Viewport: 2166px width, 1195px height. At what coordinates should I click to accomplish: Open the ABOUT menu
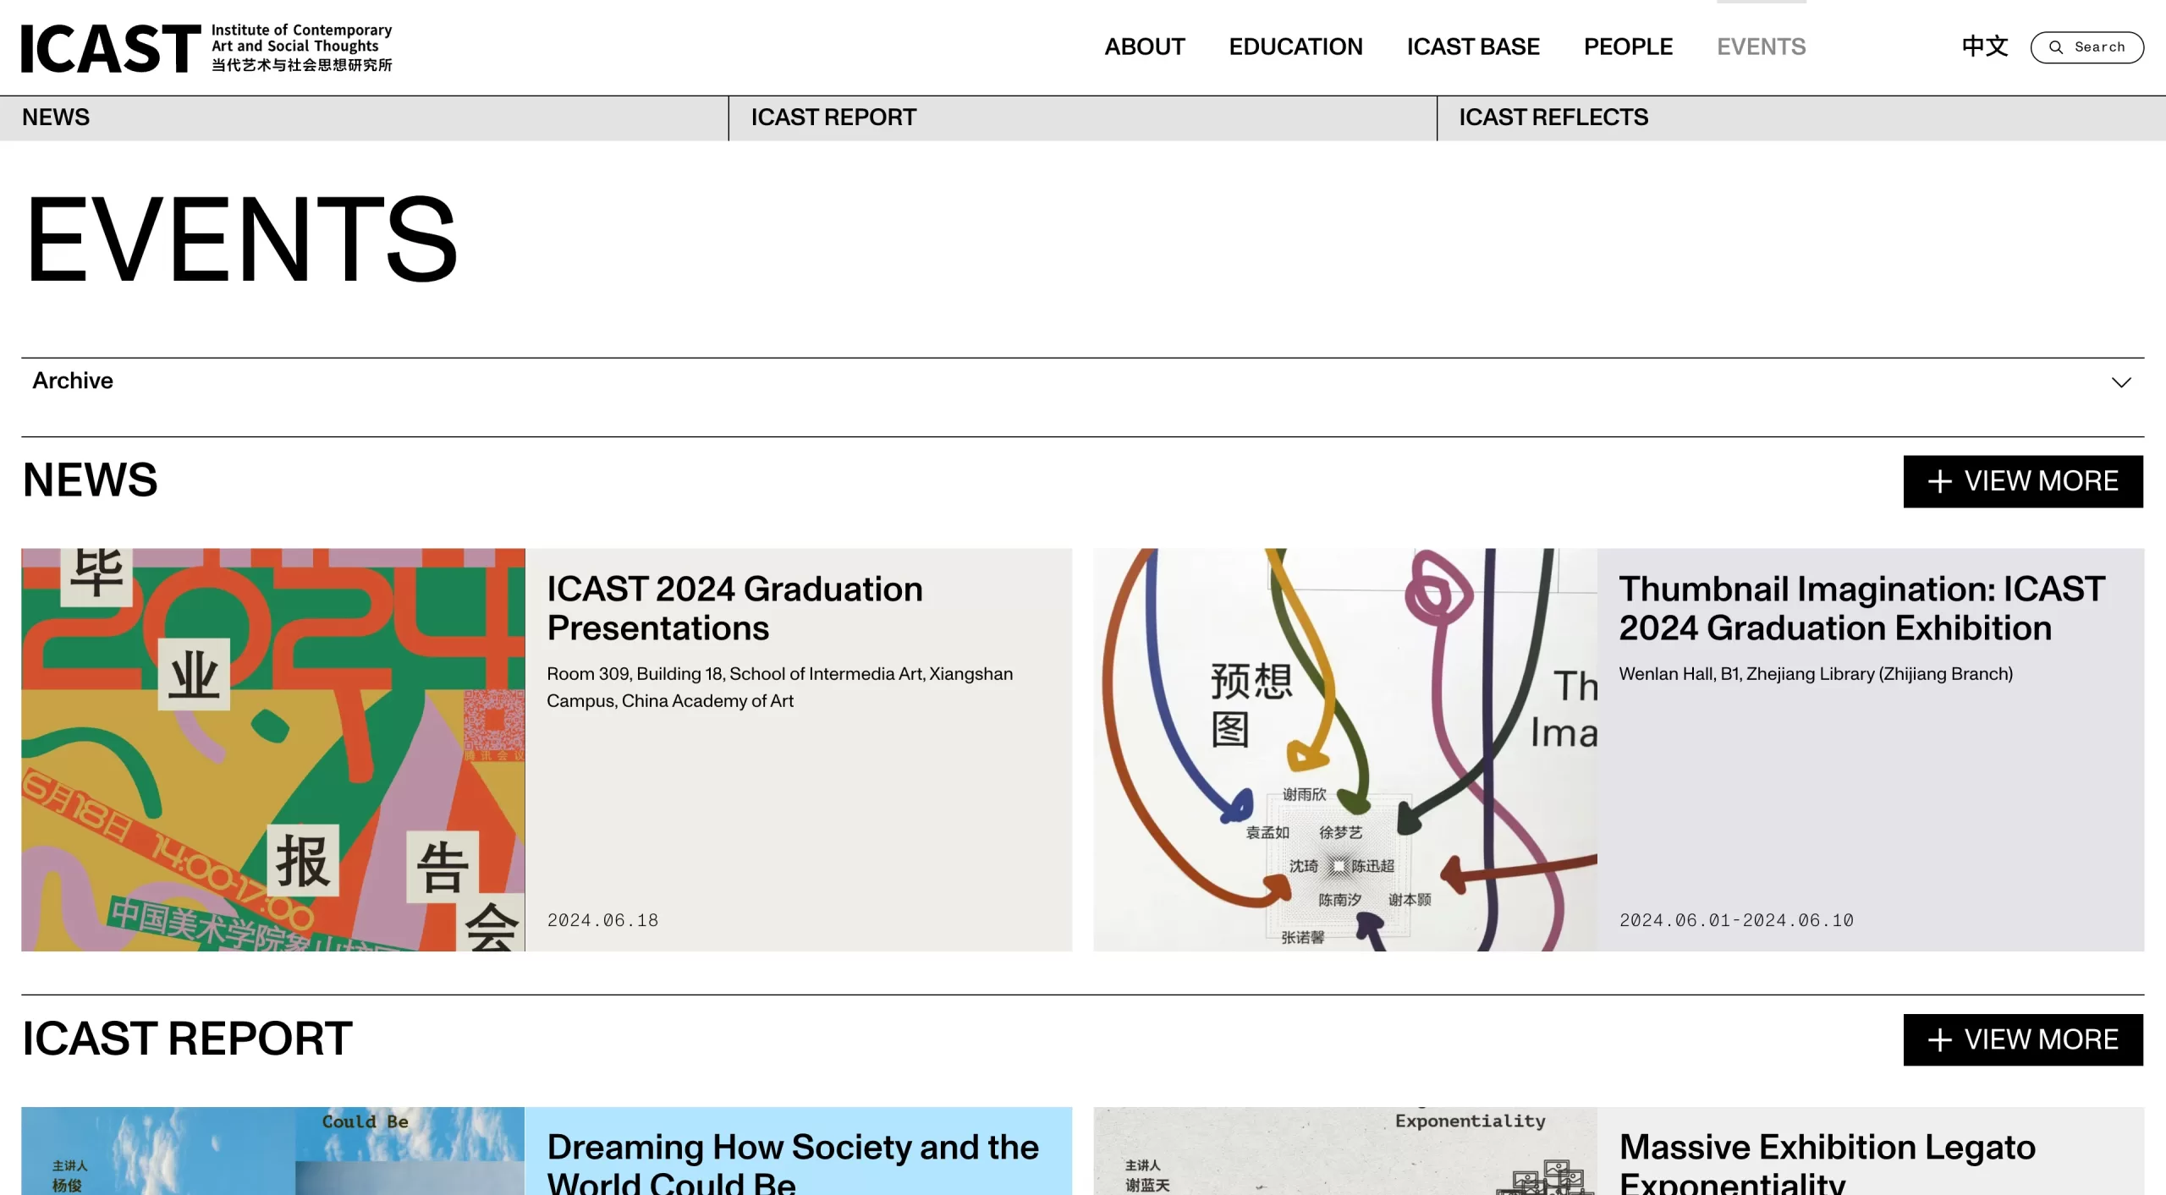pyautogui.click(x=1145, y=47)
